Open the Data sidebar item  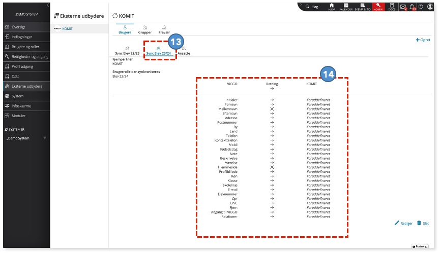pyautogui.click(x=26, y=77)
